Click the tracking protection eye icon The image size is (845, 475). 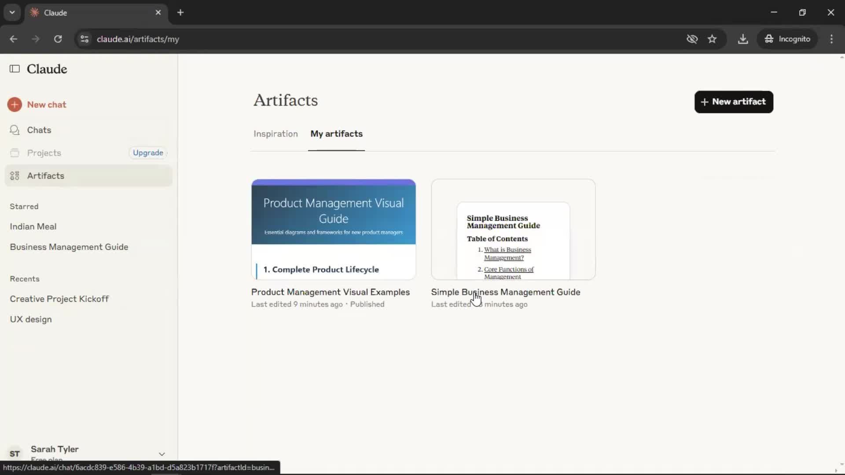click(x=692, y=39)
